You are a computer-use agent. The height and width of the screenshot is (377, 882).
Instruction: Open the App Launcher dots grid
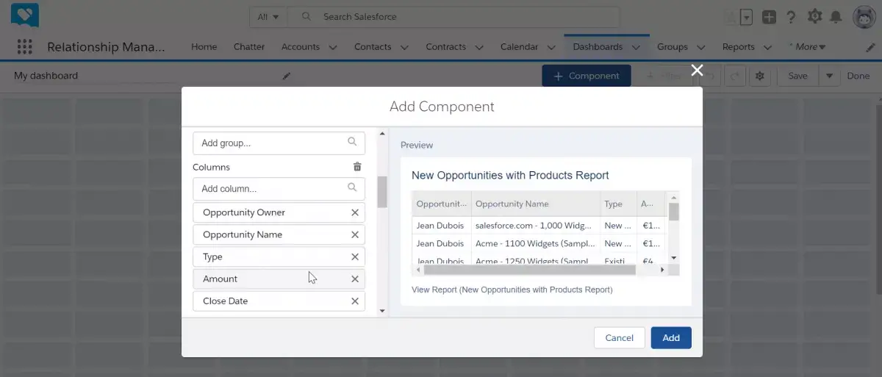coord(24,46)
